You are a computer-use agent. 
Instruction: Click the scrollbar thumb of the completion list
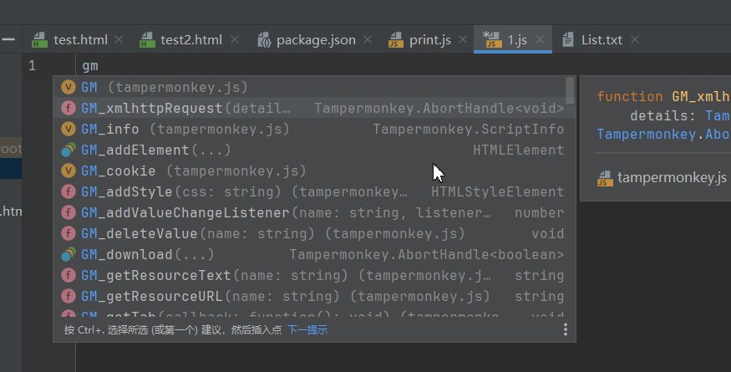570,90
